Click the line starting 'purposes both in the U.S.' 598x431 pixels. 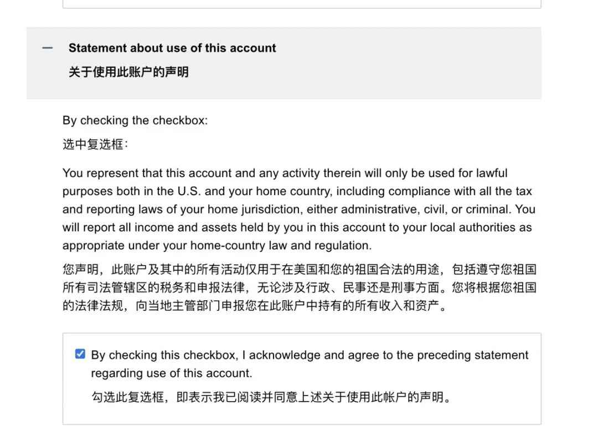pyautogui.click(x=297, y=191)
